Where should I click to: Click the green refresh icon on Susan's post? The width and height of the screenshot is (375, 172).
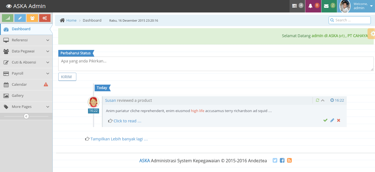pos(318,100)
